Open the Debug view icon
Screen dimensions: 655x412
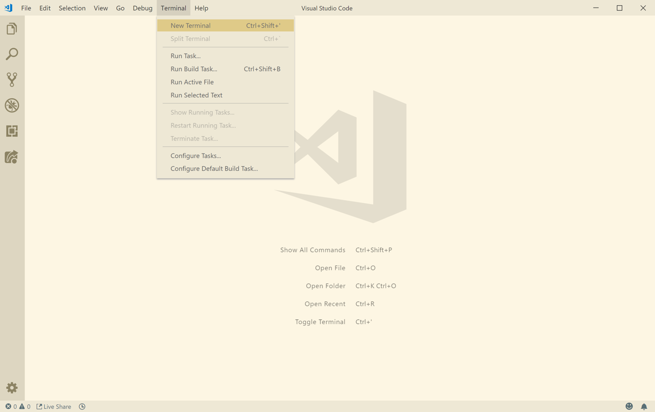coord(12,105)
